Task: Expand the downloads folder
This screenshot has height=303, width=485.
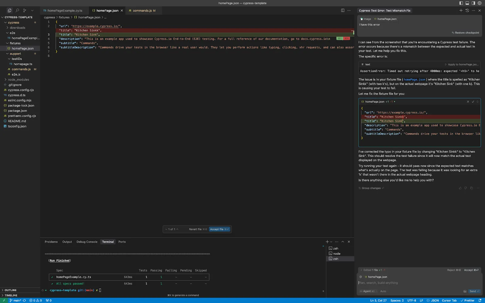Action: click(x=17, y=28)
